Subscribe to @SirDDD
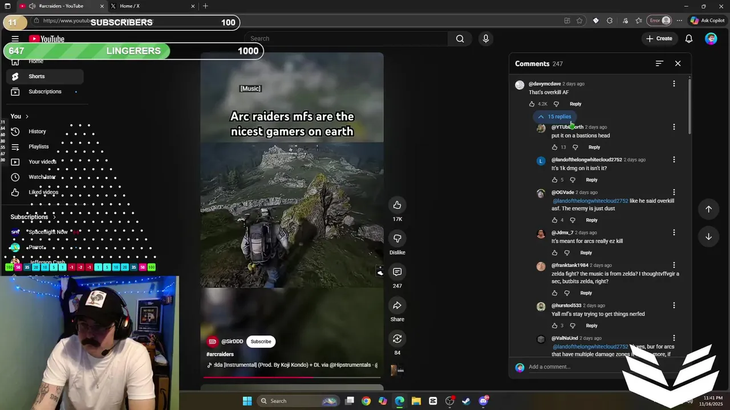This screenshot has width=730, height=410. click(261, 342)
